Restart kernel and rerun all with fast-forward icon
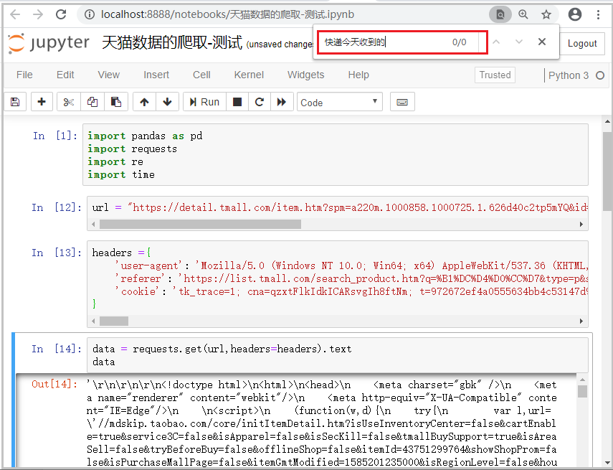 (282, 102)
